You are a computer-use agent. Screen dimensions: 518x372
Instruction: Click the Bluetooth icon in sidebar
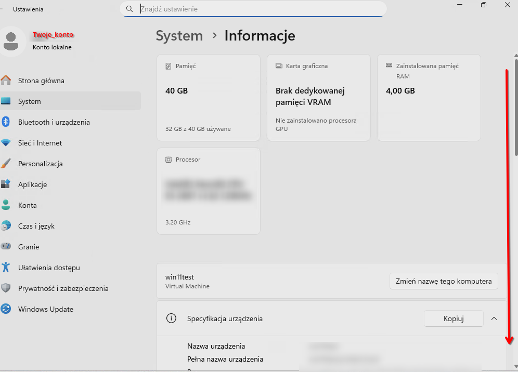point(6,122)
